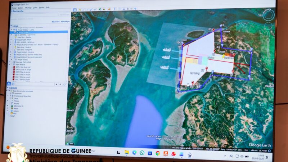Viewport: 288px width, 162px height.
Task: Select the Add Placemark pushpin tool
Action: click(80, 10)
